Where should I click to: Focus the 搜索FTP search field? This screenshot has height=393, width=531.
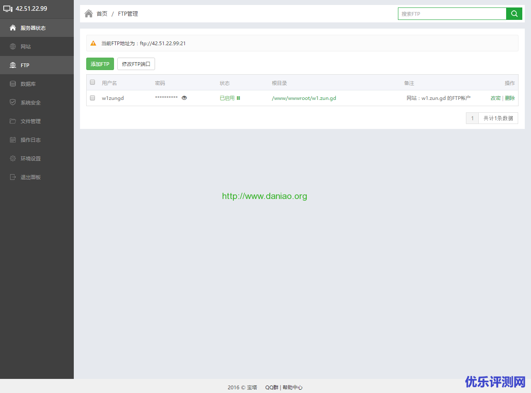(x=452, y=14)
